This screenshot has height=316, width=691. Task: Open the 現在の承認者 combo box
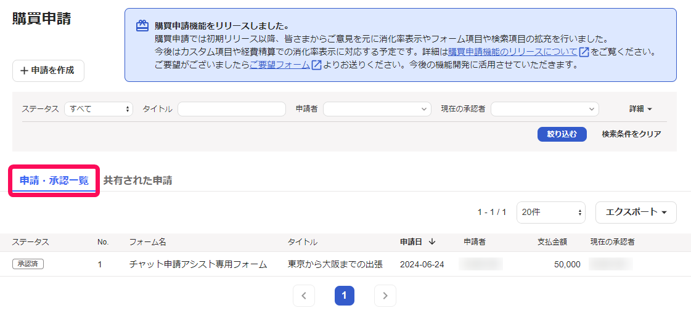545,109
